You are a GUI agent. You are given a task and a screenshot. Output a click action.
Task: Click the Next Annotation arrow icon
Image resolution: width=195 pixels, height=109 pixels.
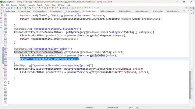tap(73, 8)
